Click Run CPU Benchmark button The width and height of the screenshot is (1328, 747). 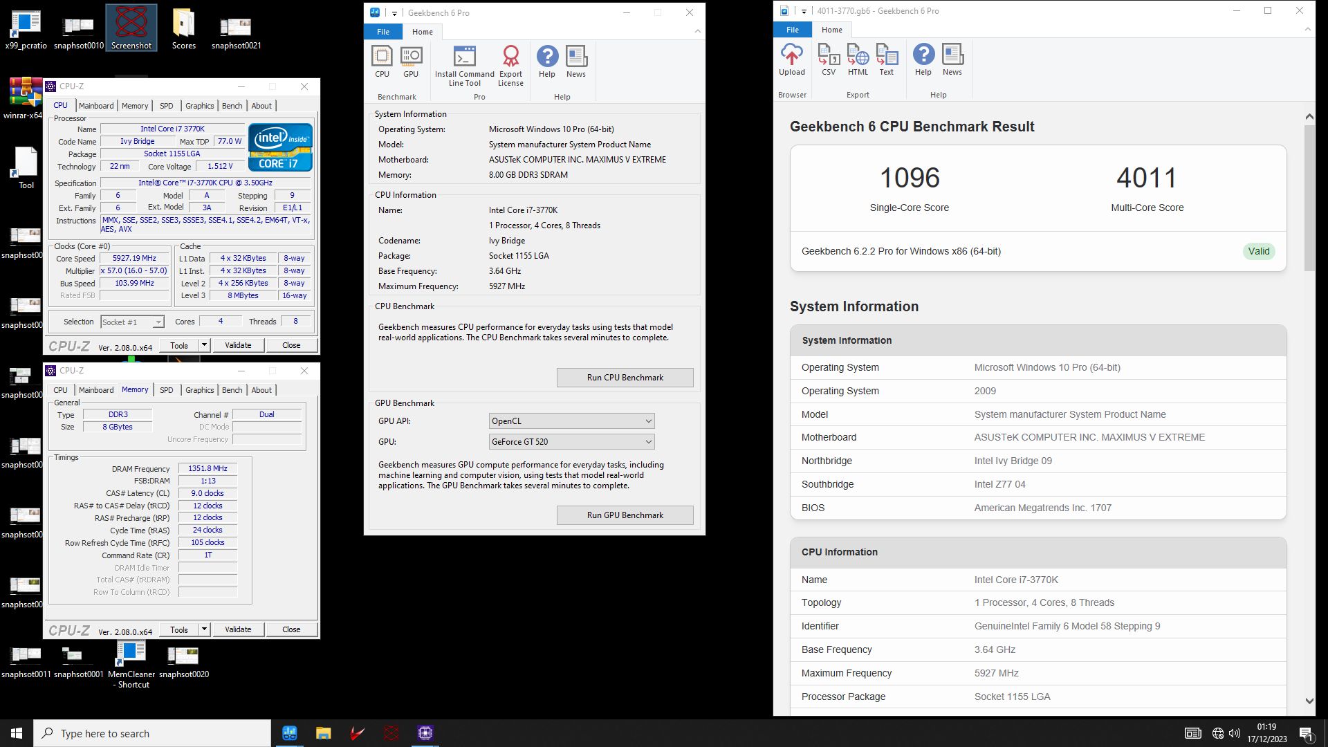625,378
